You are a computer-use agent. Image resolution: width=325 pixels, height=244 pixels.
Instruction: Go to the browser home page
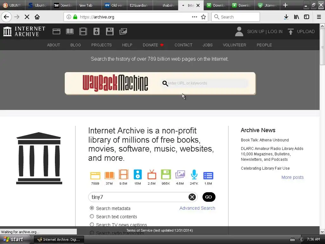[37, 17]
